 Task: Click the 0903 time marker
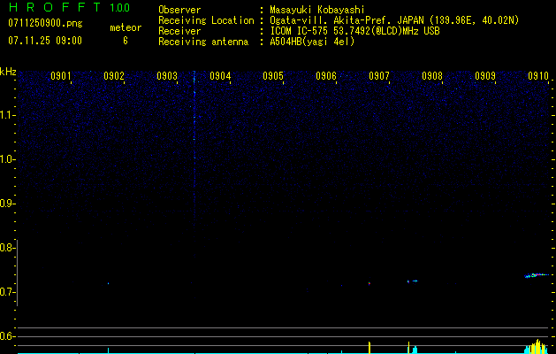pyautogui.click(x=167, y=76)
